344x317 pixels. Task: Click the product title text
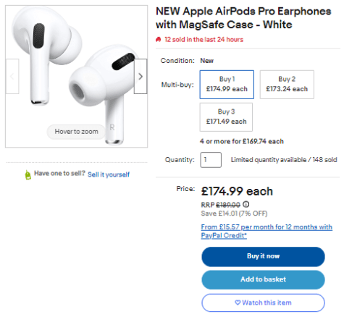[x=243, y=18]
